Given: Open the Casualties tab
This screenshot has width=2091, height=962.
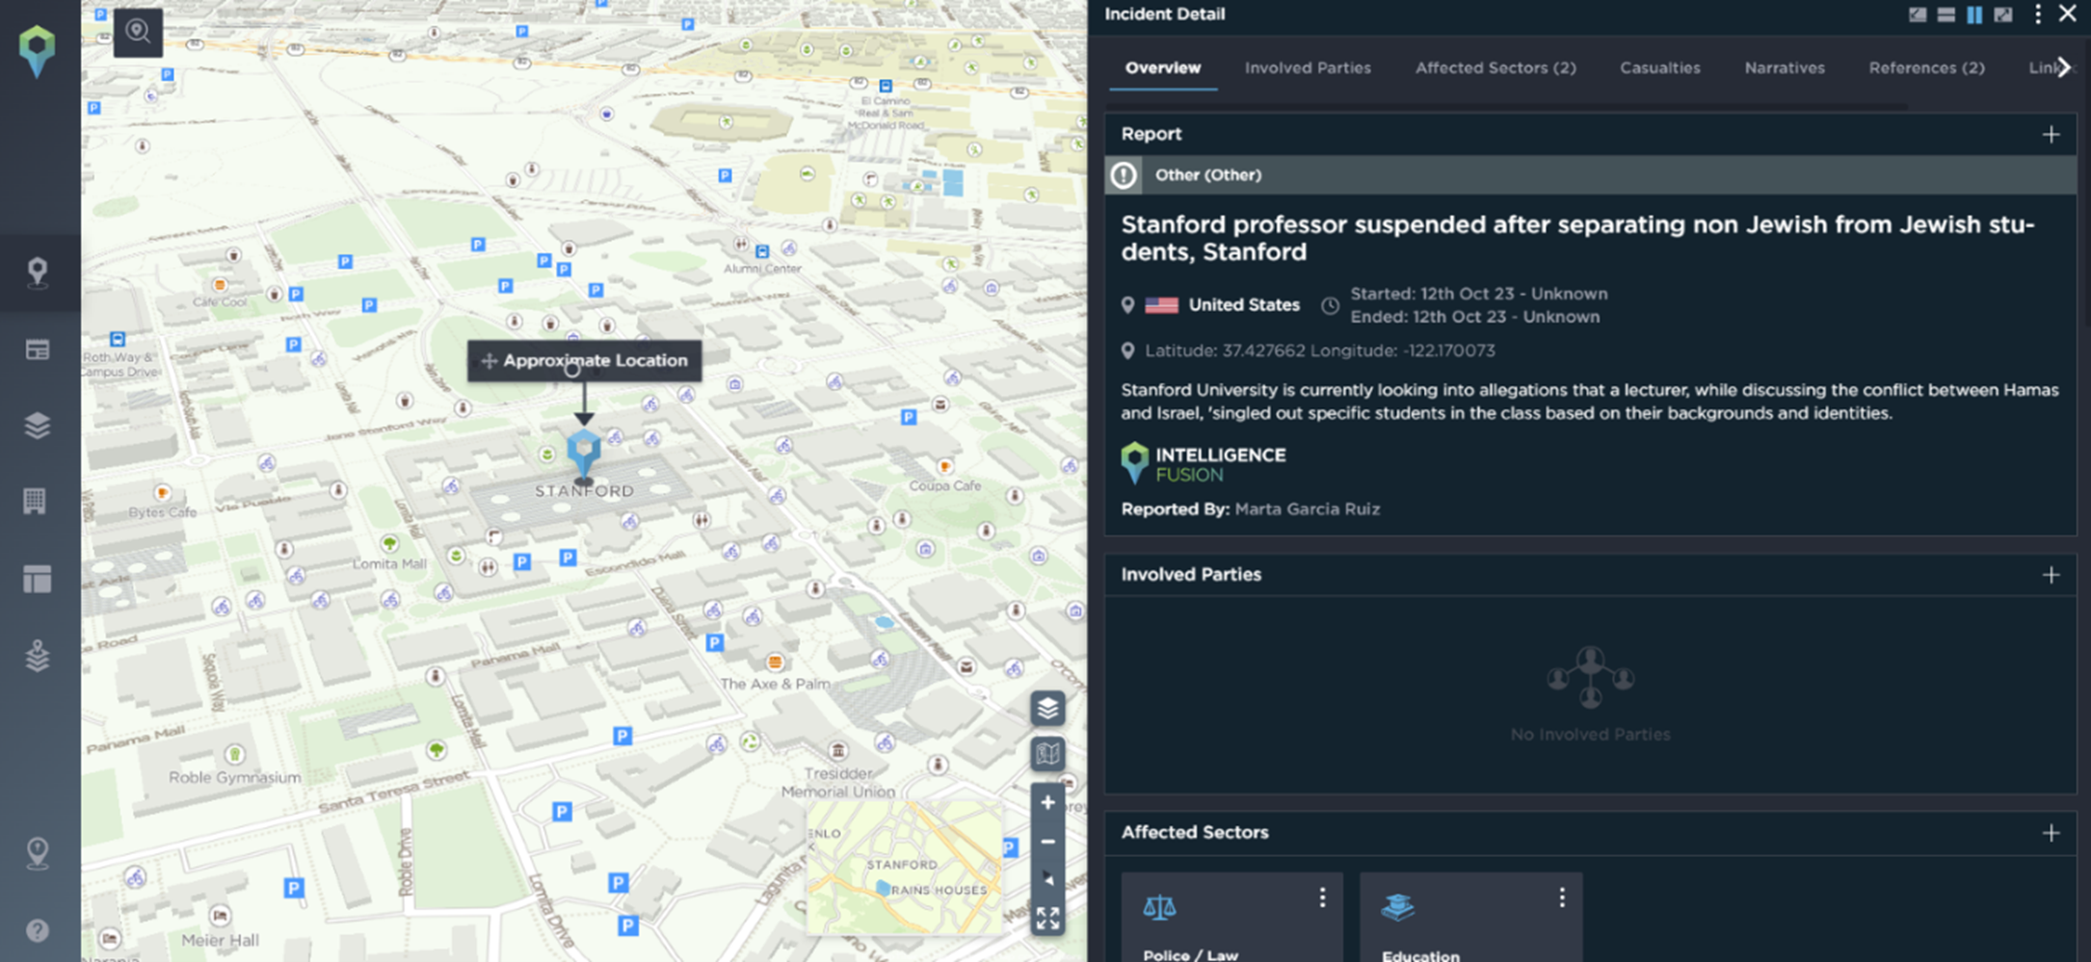Looking at the screenshot, I should 1659,67.
